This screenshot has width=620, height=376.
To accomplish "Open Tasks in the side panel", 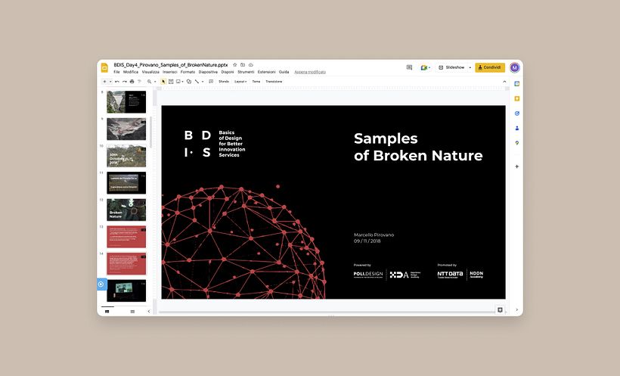I will point(517,113).
